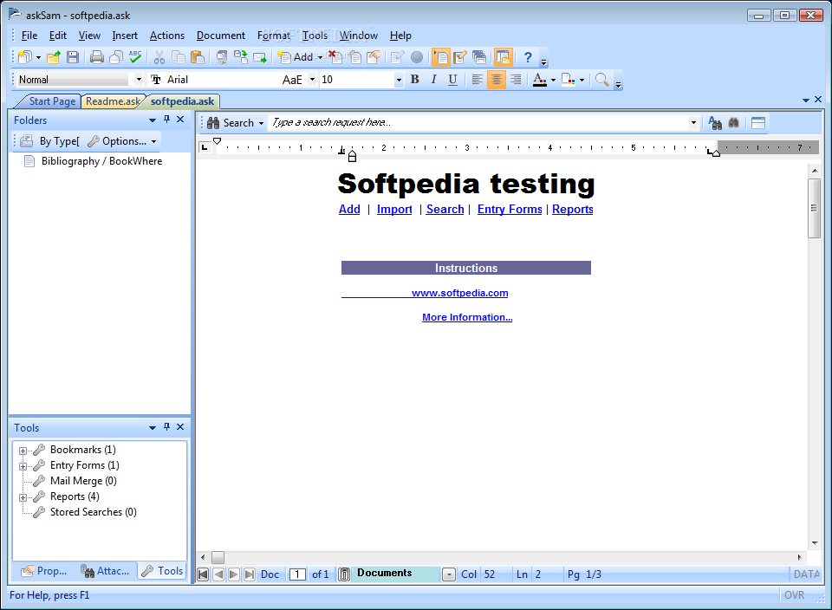Expand the Entry Forms (1) node
The image size is (832, 610).
pos(23,466)
